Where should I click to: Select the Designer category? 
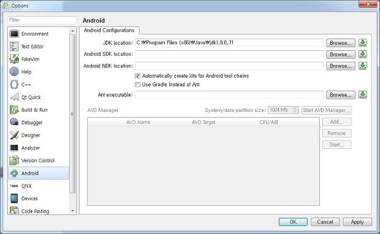[39, 135]
